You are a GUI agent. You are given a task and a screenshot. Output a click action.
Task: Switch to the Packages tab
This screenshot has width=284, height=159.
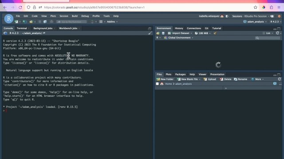pyautogui.click(x=180, y=74)
